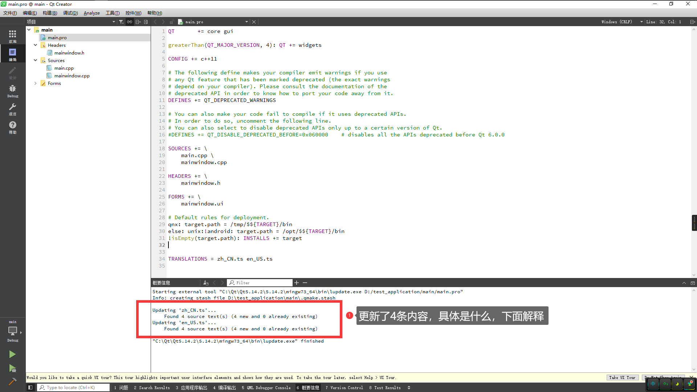Screen dimensions: 697x392
Task: Open 5 QML Debugger Console pane
Action: click(266, 388)
